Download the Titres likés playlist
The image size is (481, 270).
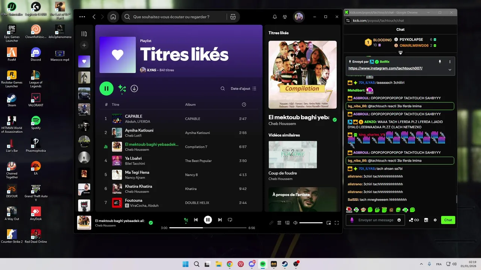[x=134, y=88]
